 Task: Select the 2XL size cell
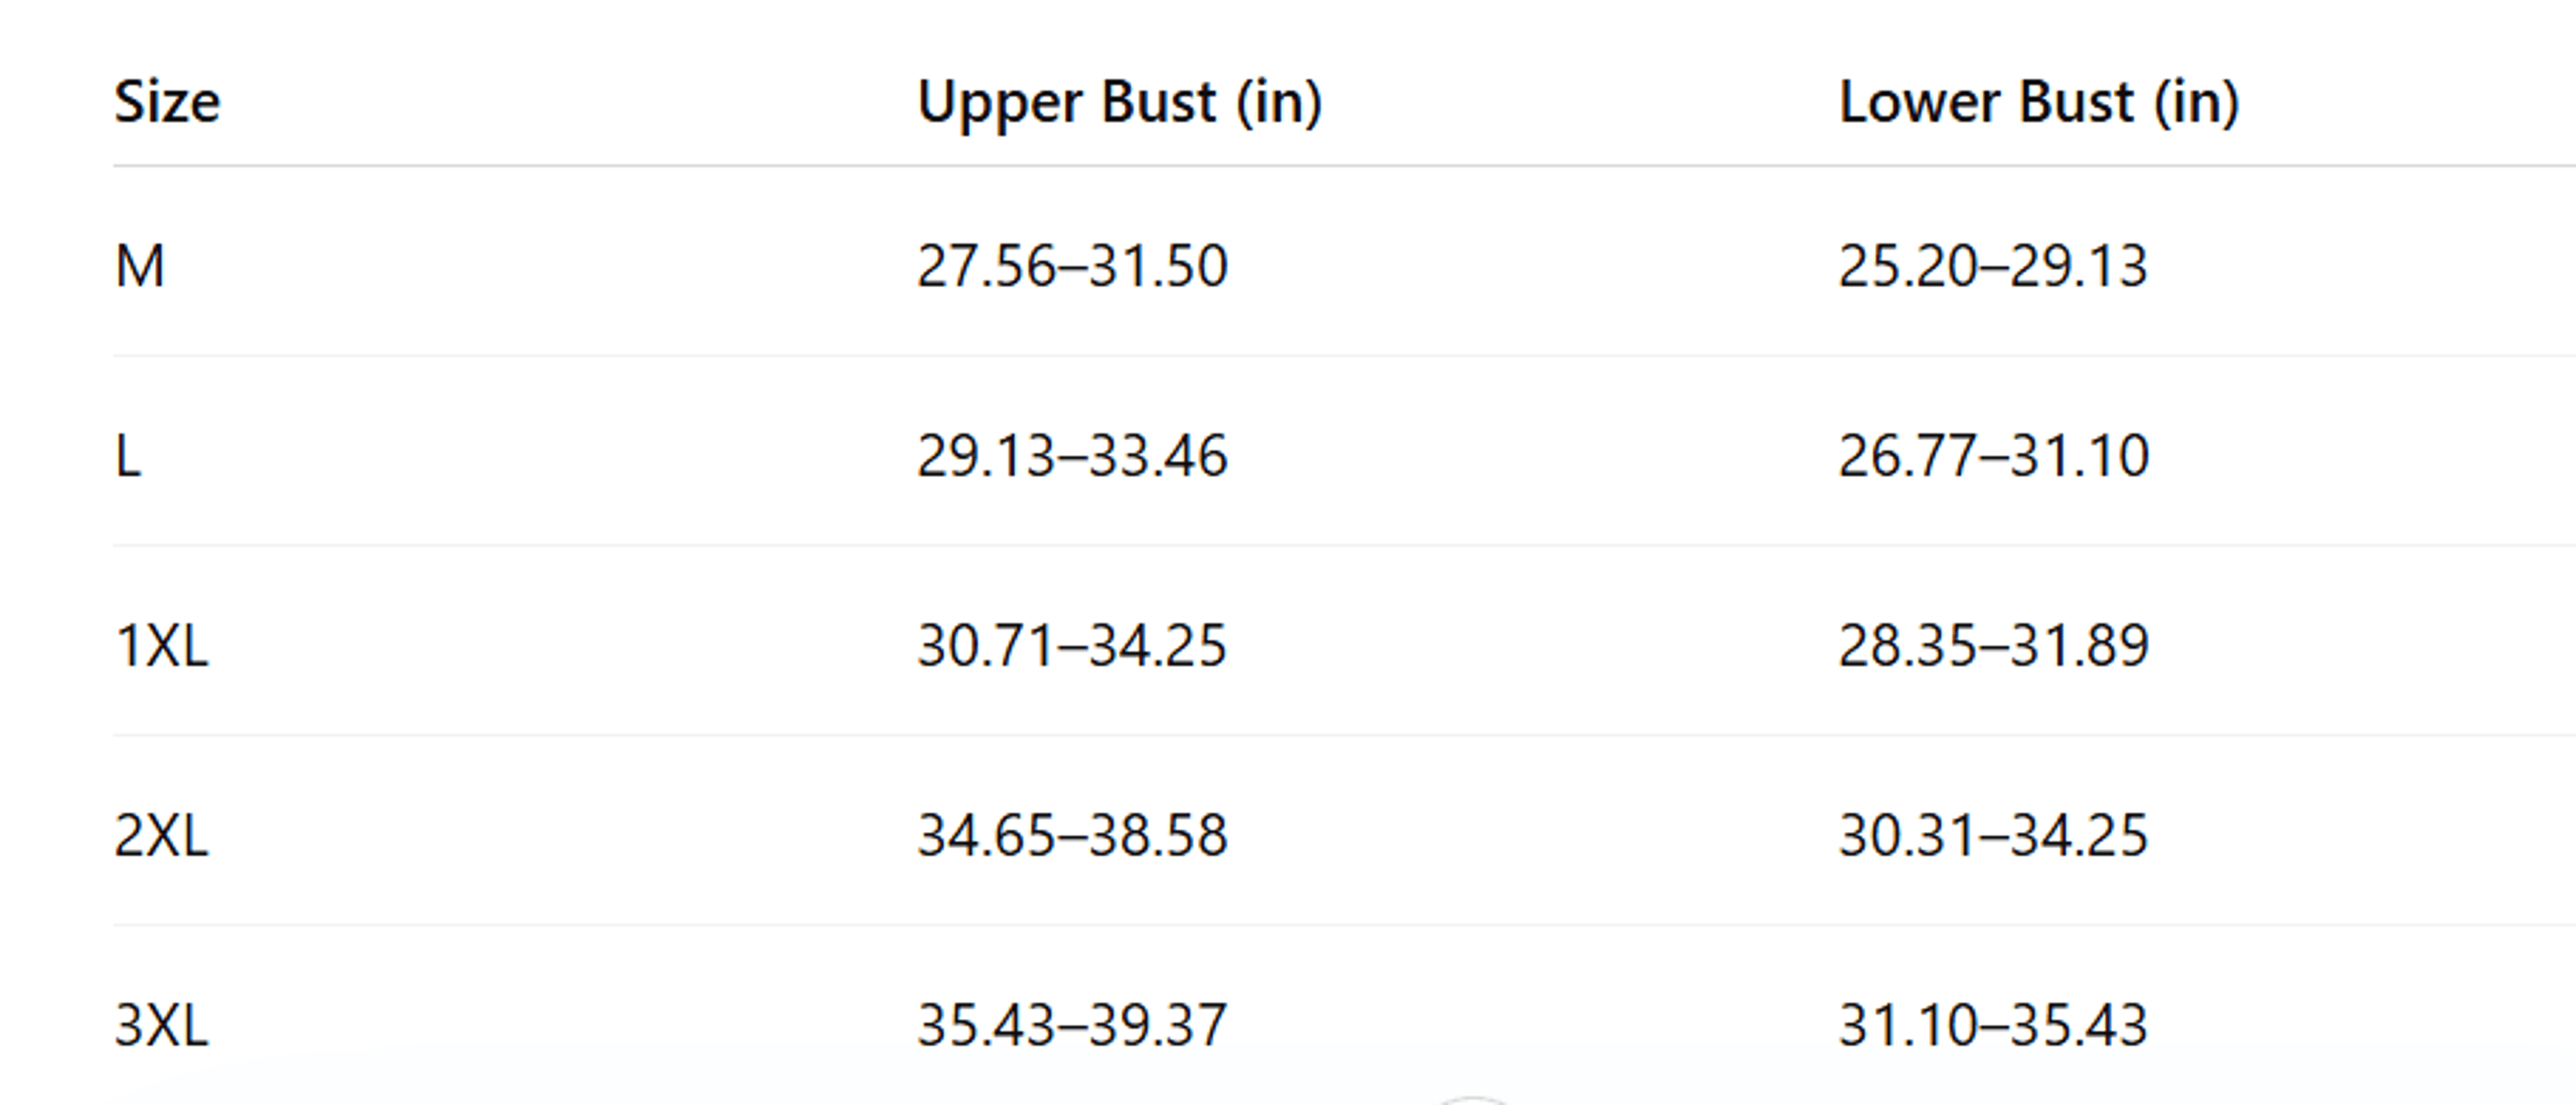162,836
